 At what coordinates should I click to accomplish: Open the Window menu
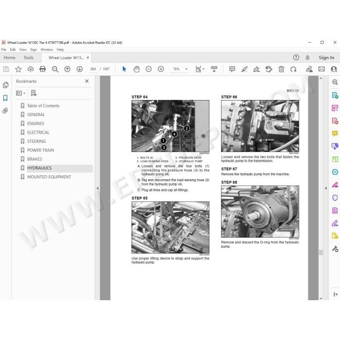point(47,50)
